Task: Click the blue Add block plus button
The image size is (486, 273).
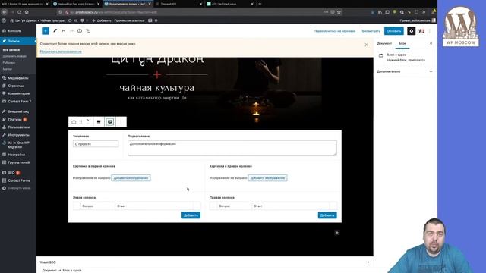Action: point(46,31)
